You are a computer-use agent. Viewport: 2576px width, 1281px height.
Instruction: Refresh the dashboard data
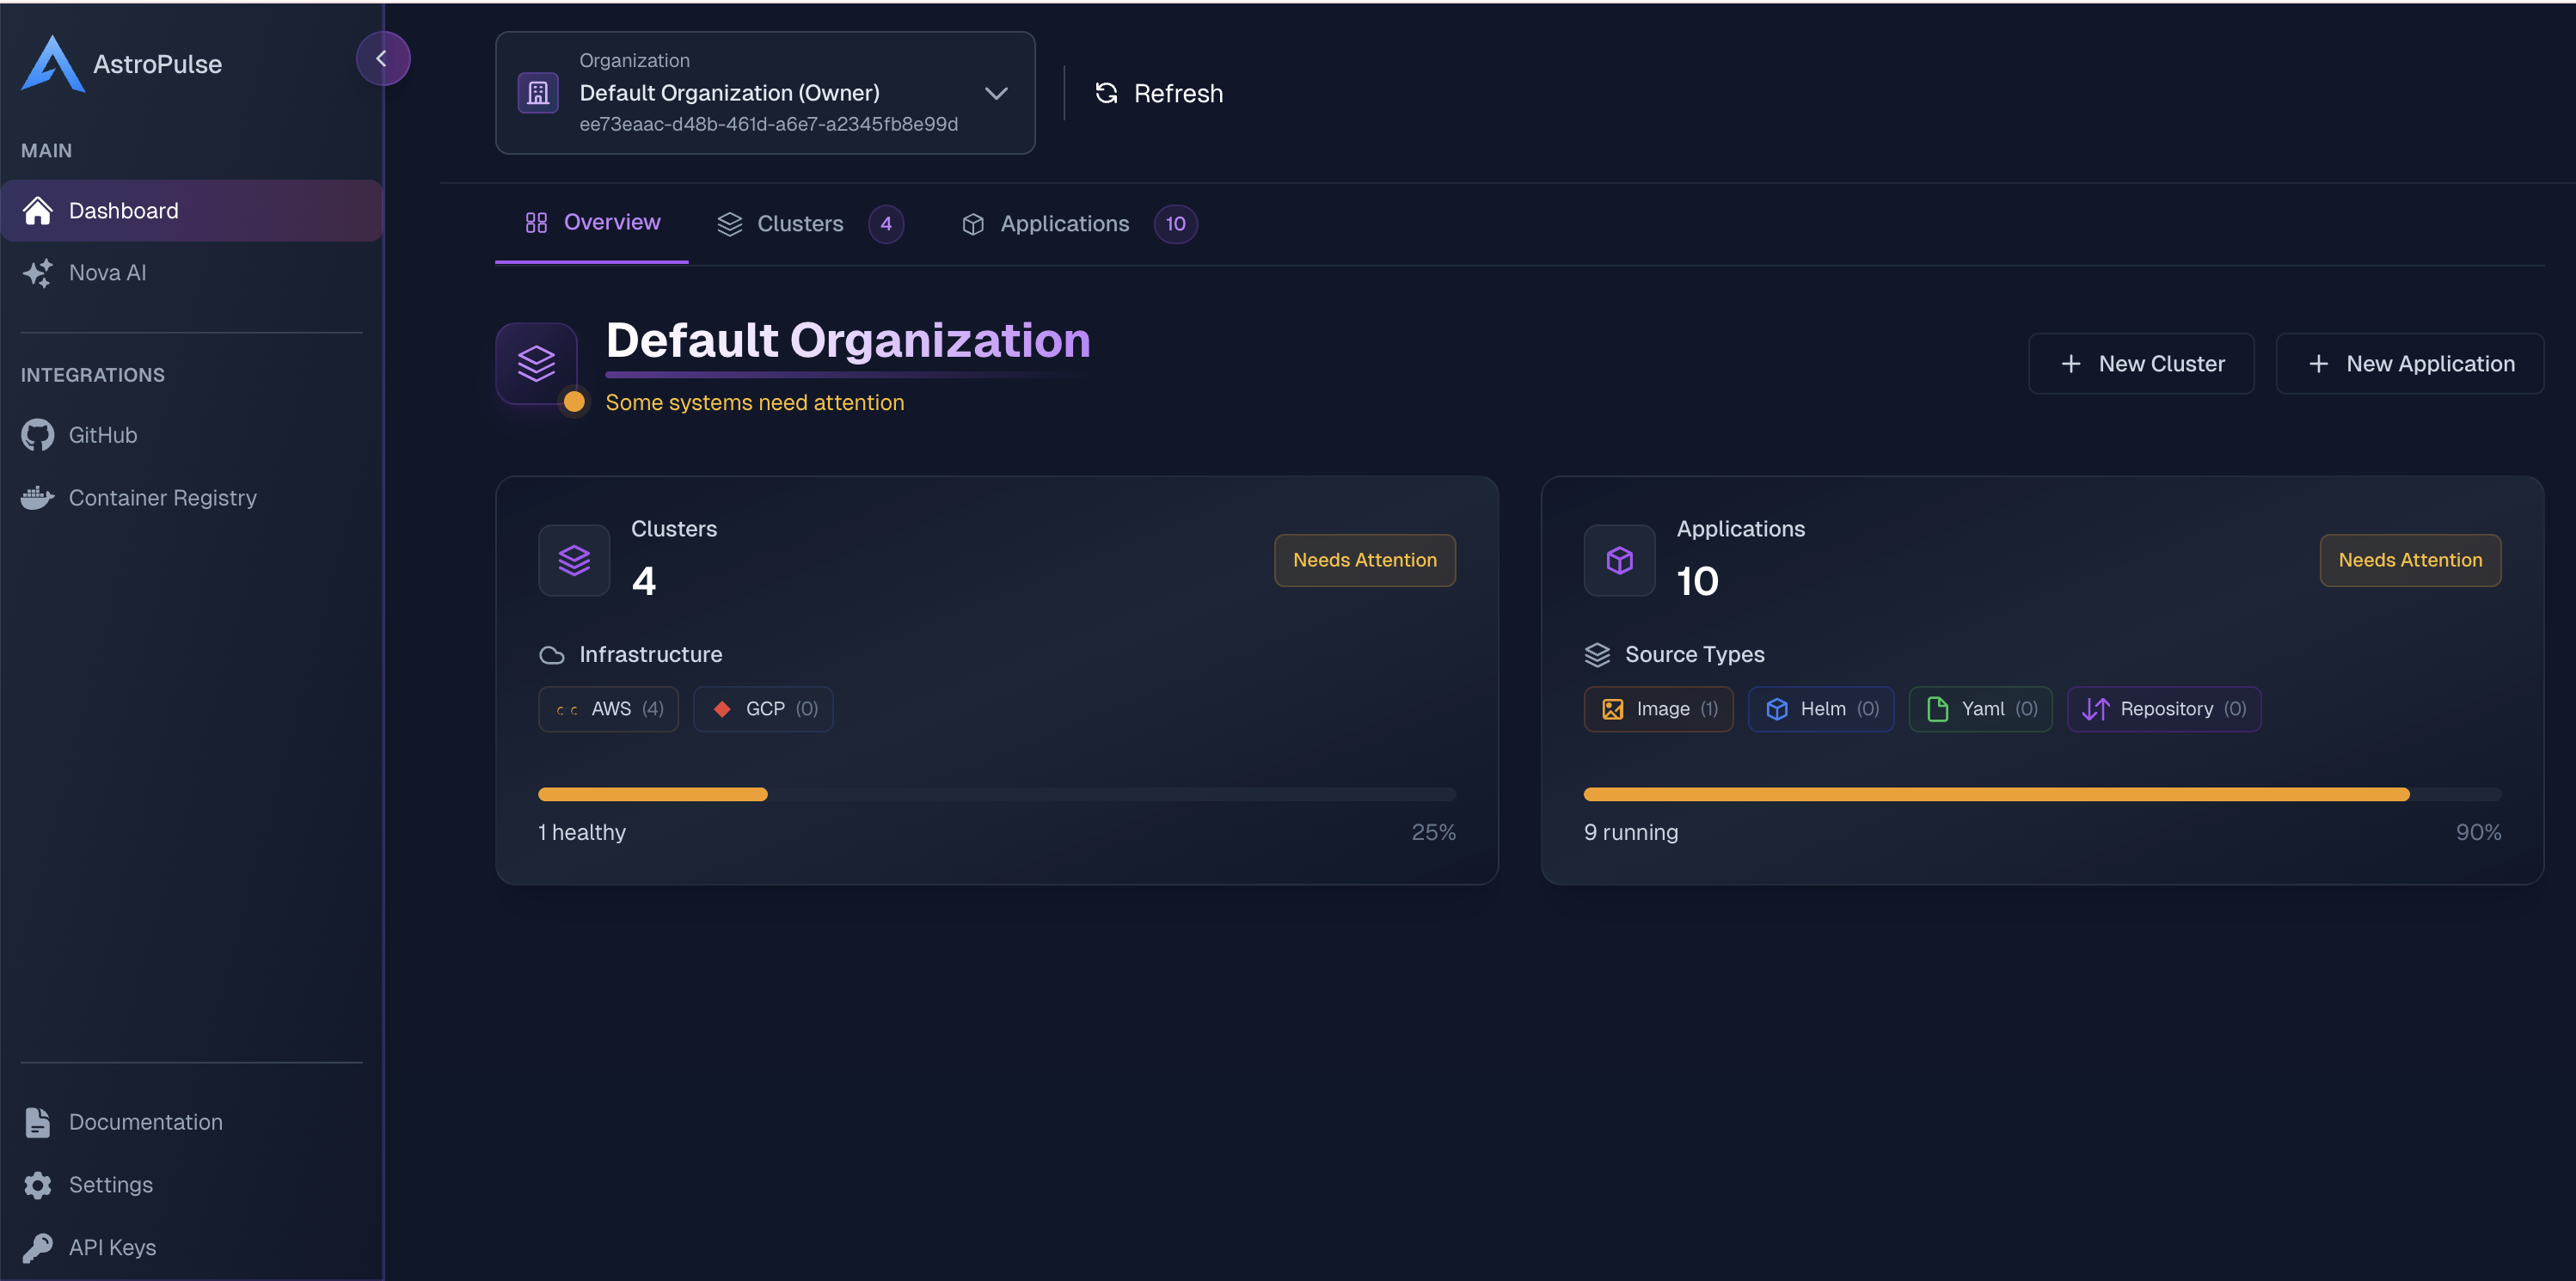point(1160,93)
